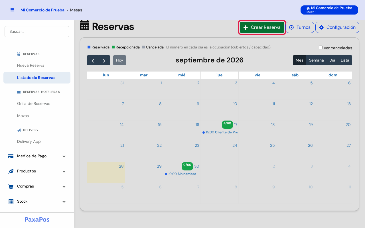The width and height of the screenshot is (365, 228).
Task: Switch to Semana calendar view
Action: click(x=316, y=60)
